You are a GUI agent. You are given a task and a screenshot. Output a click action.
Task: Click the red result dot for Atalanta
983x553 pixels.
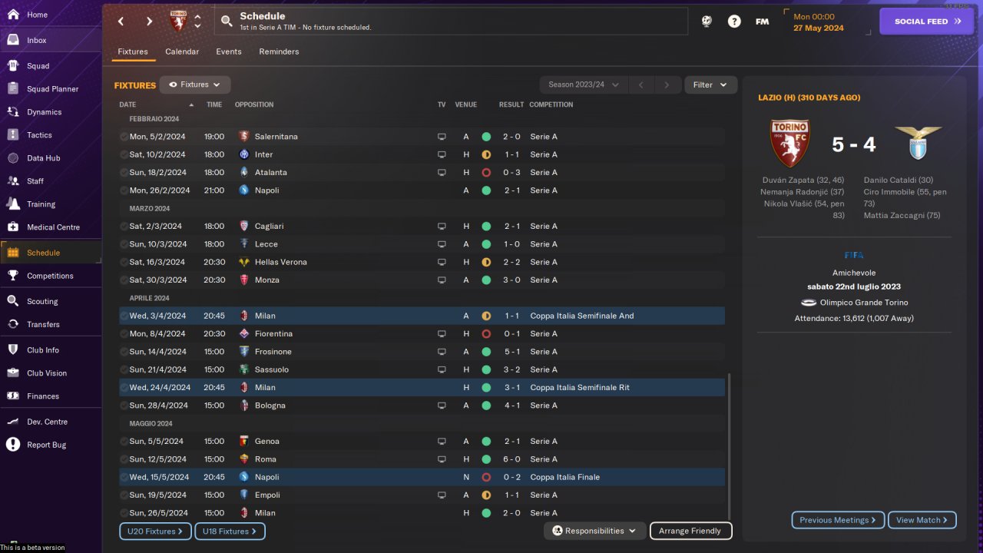pyautogui.click(x=486, y=173)
